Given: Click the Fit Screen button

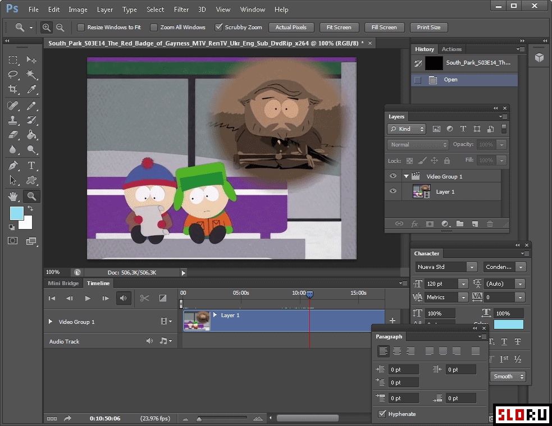Looking at the screenshot, I should pos(339,28).
